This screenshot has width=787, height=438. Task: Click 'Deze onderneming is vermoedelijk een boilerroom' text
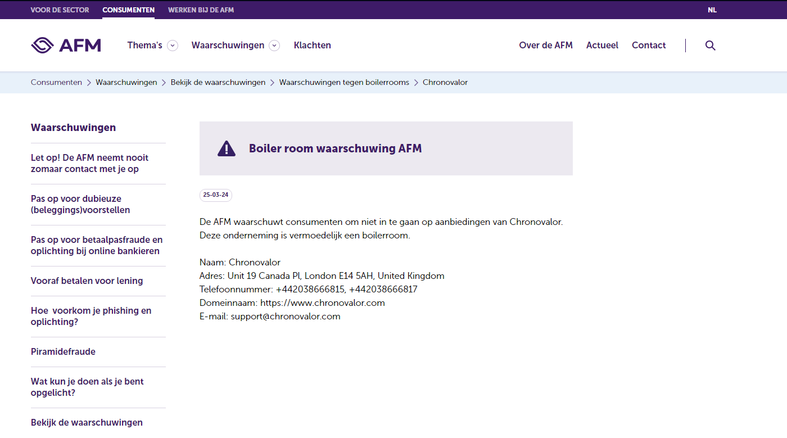coord(305,236)
